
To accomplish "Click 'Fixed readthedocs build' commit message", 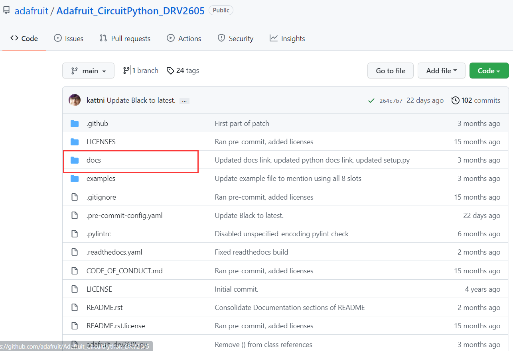I will pos(251,252).
